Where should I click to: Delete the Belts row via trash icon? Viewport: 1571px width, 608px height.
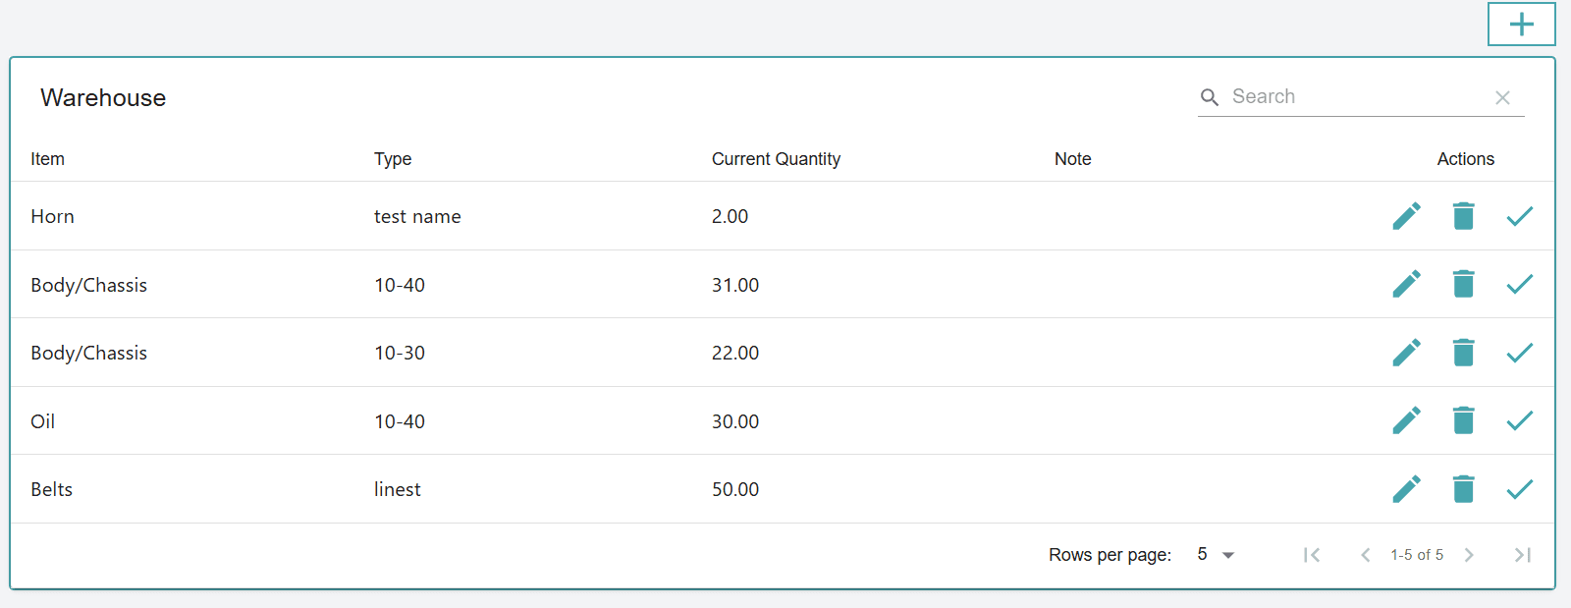point(1463,489)
